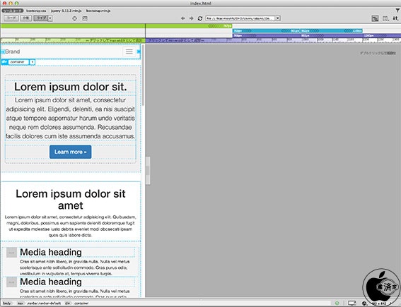Viewport: 401px width, 307px height.
Task: Toggle the visual media queries bar icon
Action: 375,18
